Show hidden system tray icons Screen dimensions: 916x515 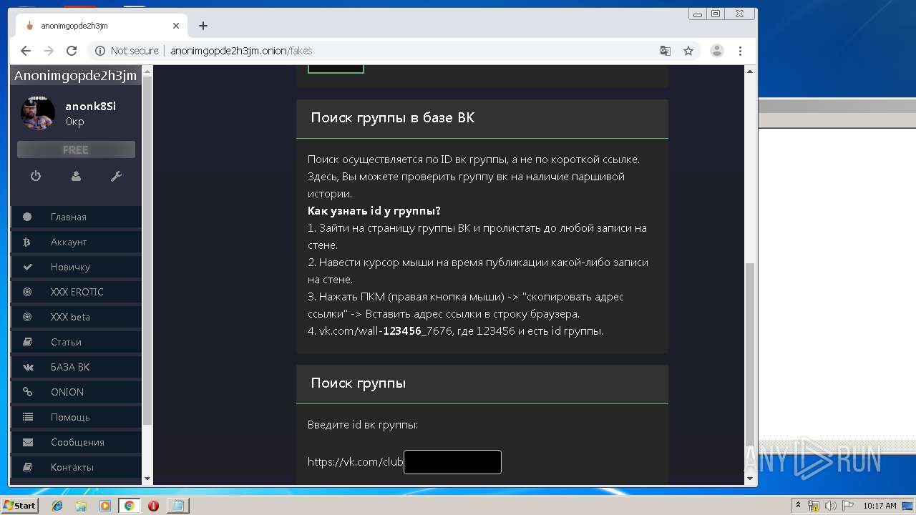798,506
